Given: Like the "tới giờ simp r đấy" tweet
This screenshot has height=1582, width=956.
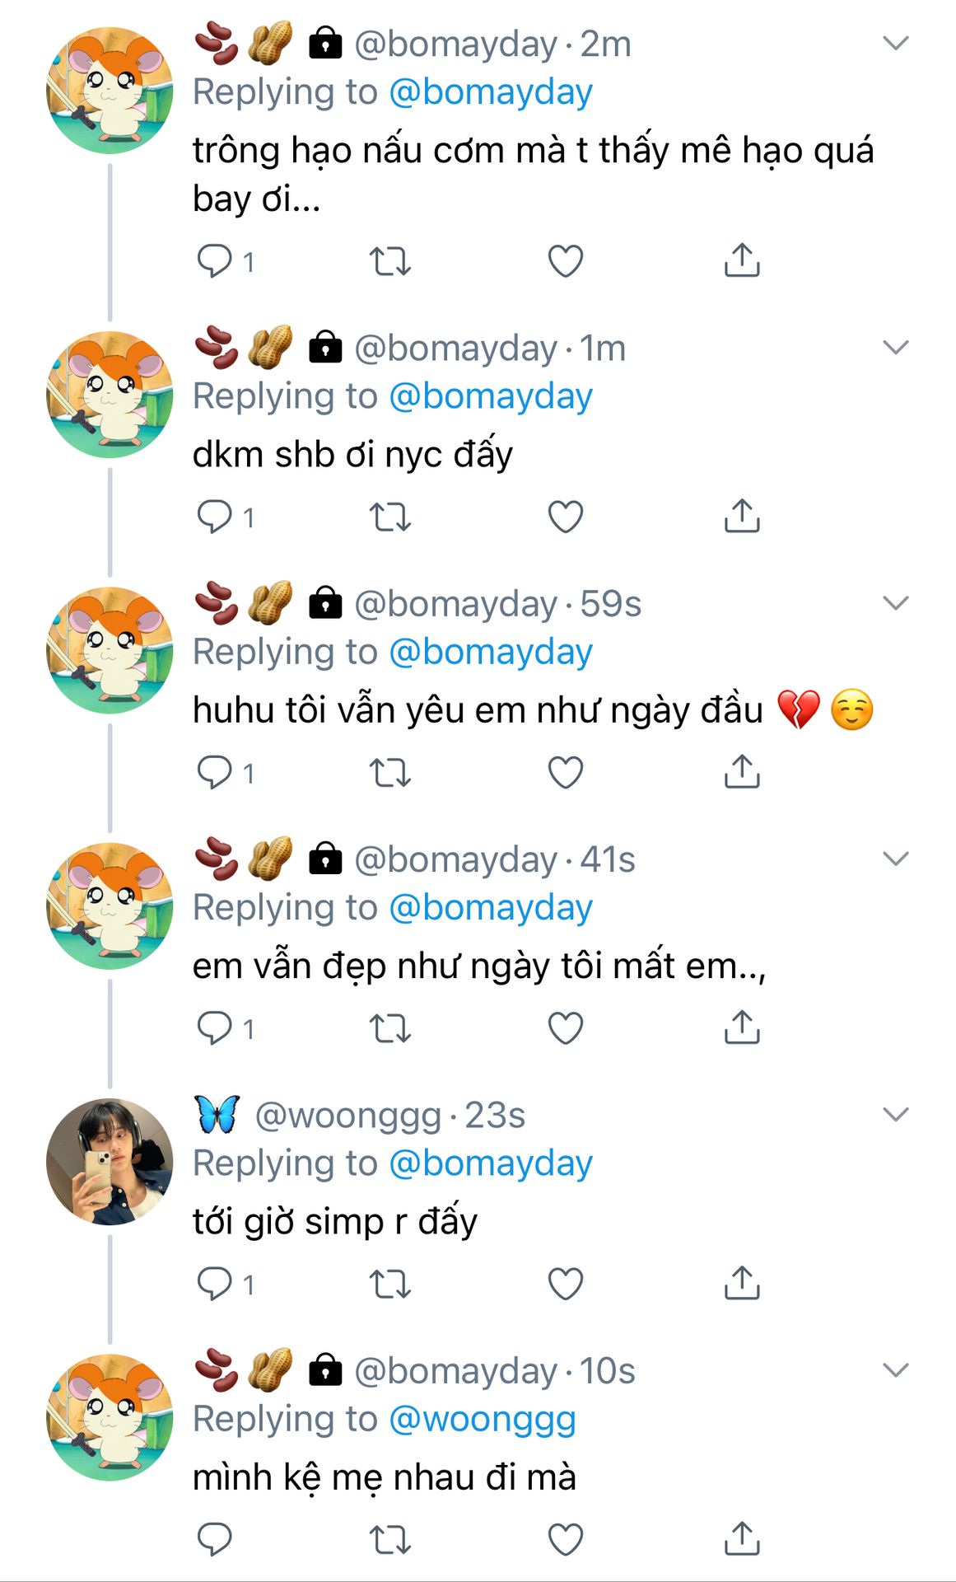Looking at the screenshot, I should (x=566, y=1284).
